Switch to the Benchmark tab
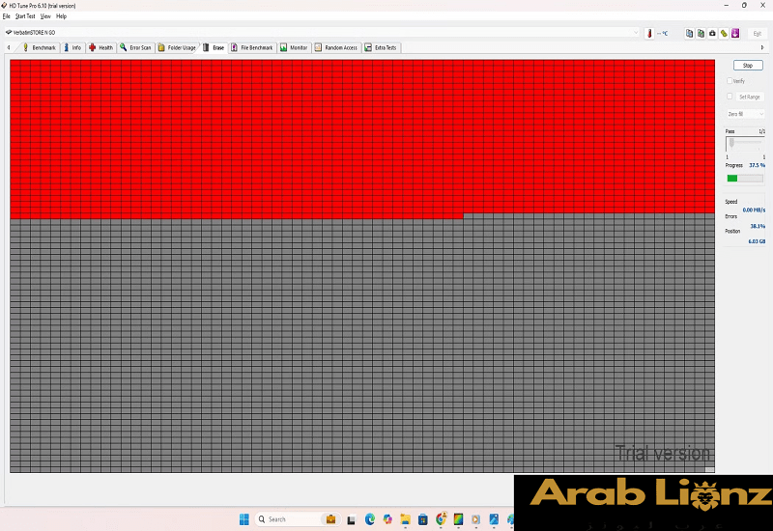Screen dimensions: 773x531 click(x=40, y=47)
